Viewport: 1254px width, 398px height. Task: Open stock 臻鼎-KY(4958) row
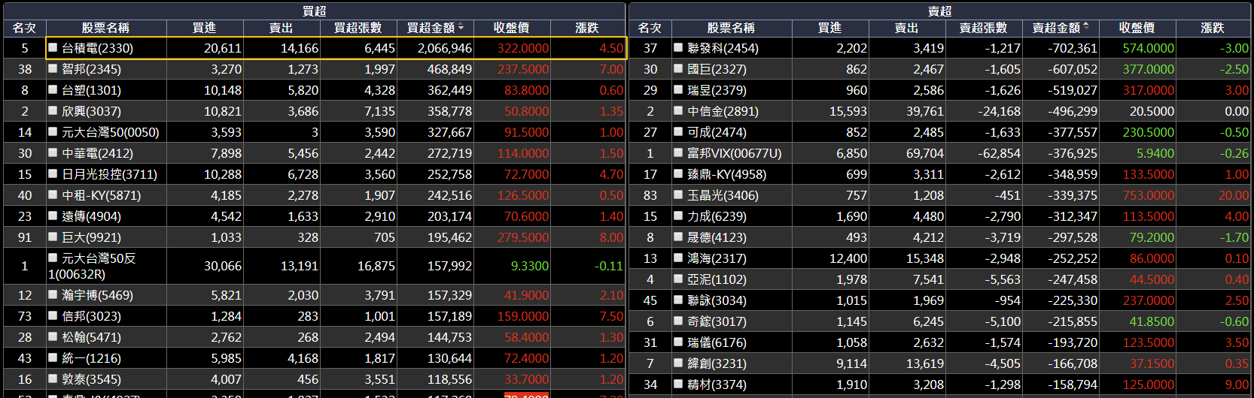click(940, 173)
